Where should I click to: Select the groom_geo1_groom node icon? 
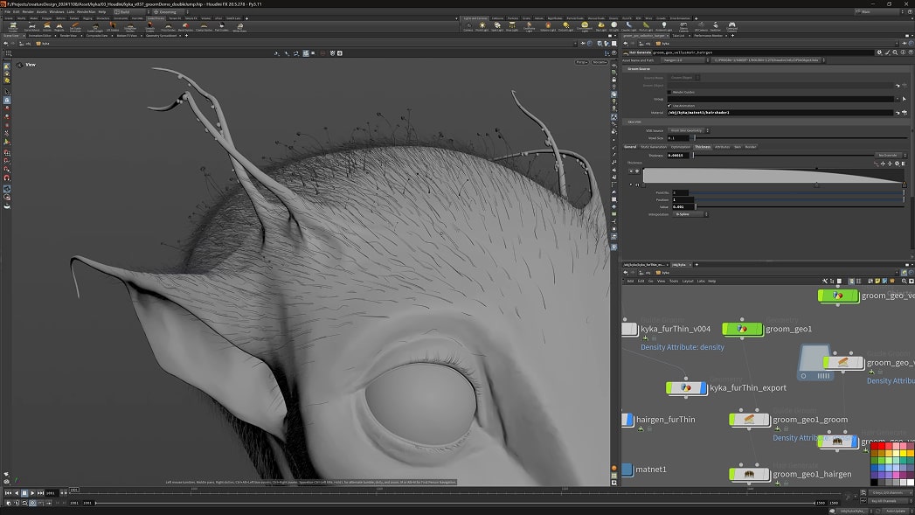point(749,419)
